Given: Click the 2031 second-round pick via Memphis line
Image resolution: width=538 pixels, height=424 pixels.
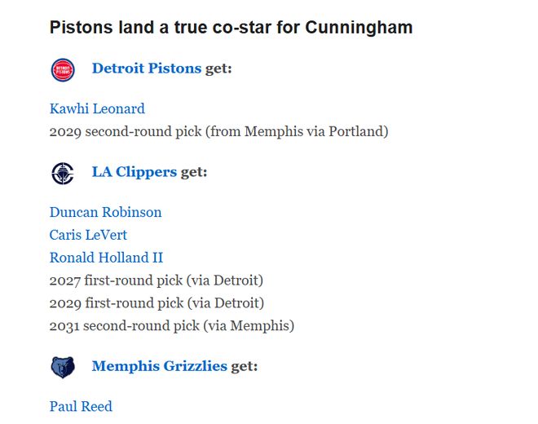Looking at the screenshot, I should point(171,326).
